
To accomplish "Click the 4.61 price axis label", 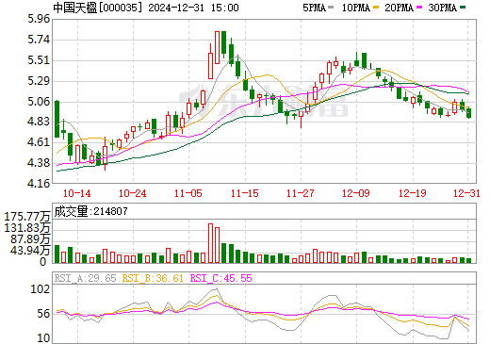I will [39, 142].
